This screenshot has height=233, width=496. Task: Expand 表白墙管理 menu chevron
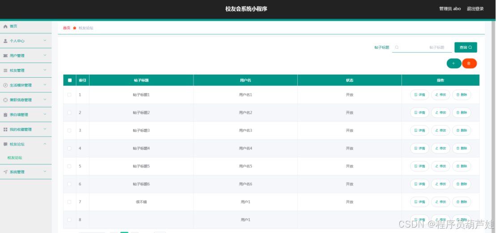coord(45,114)
